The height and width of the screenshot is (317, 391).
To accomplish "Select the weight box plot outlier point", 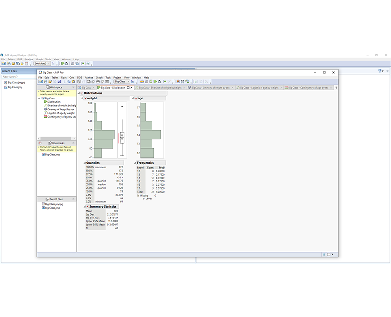I will [121, 106].
